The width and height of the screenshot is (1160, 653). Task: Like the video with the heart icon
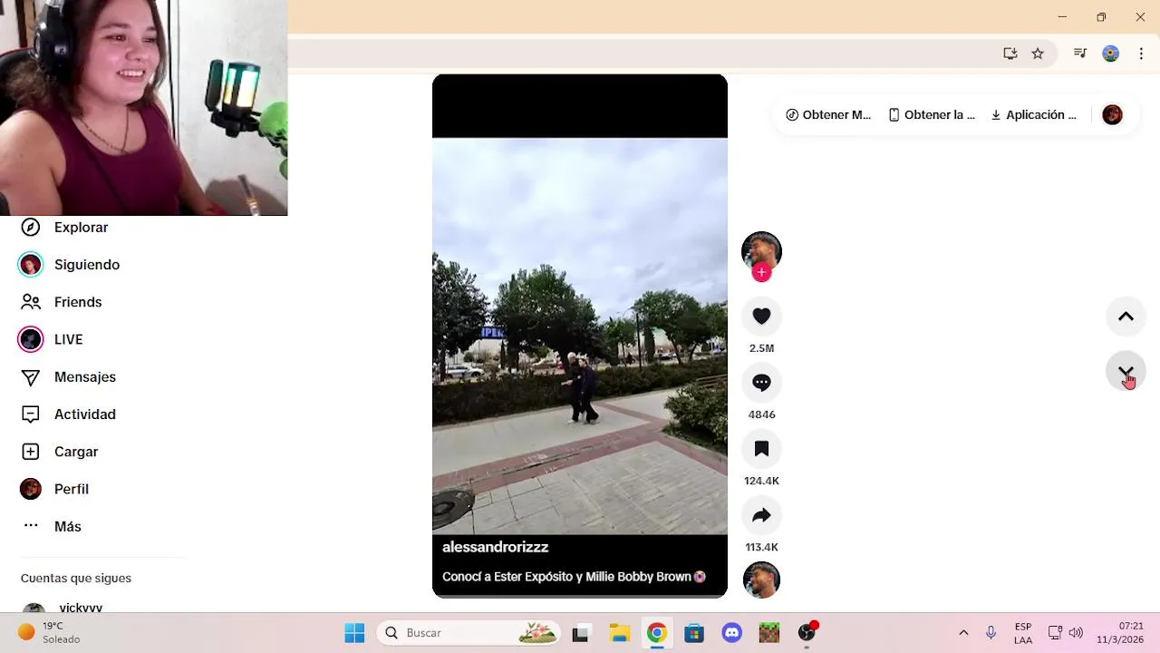coord(761,316)
